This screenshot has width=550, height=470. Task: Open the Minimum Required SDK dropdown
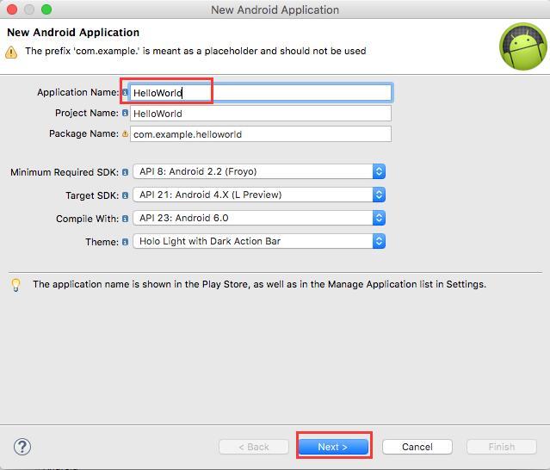click(x=259, y=171)
